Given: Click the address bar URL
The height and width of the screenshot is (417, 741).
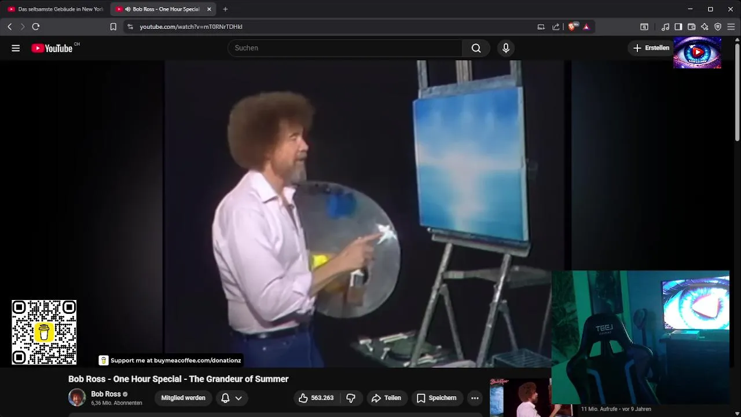Looking at the screenshot, I should tap(191, 27).
